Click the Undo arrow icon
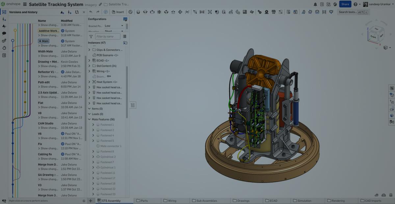Screen dimensions: 395x204 pyautogui.click(x=92, y=11)
